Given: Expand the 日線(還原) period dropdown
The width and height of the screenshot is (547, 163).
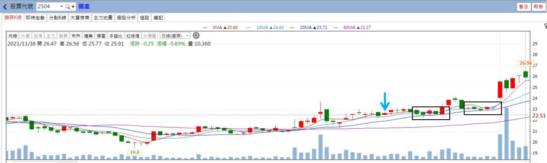Looking at the screenshot, I should tap(175, 36).
